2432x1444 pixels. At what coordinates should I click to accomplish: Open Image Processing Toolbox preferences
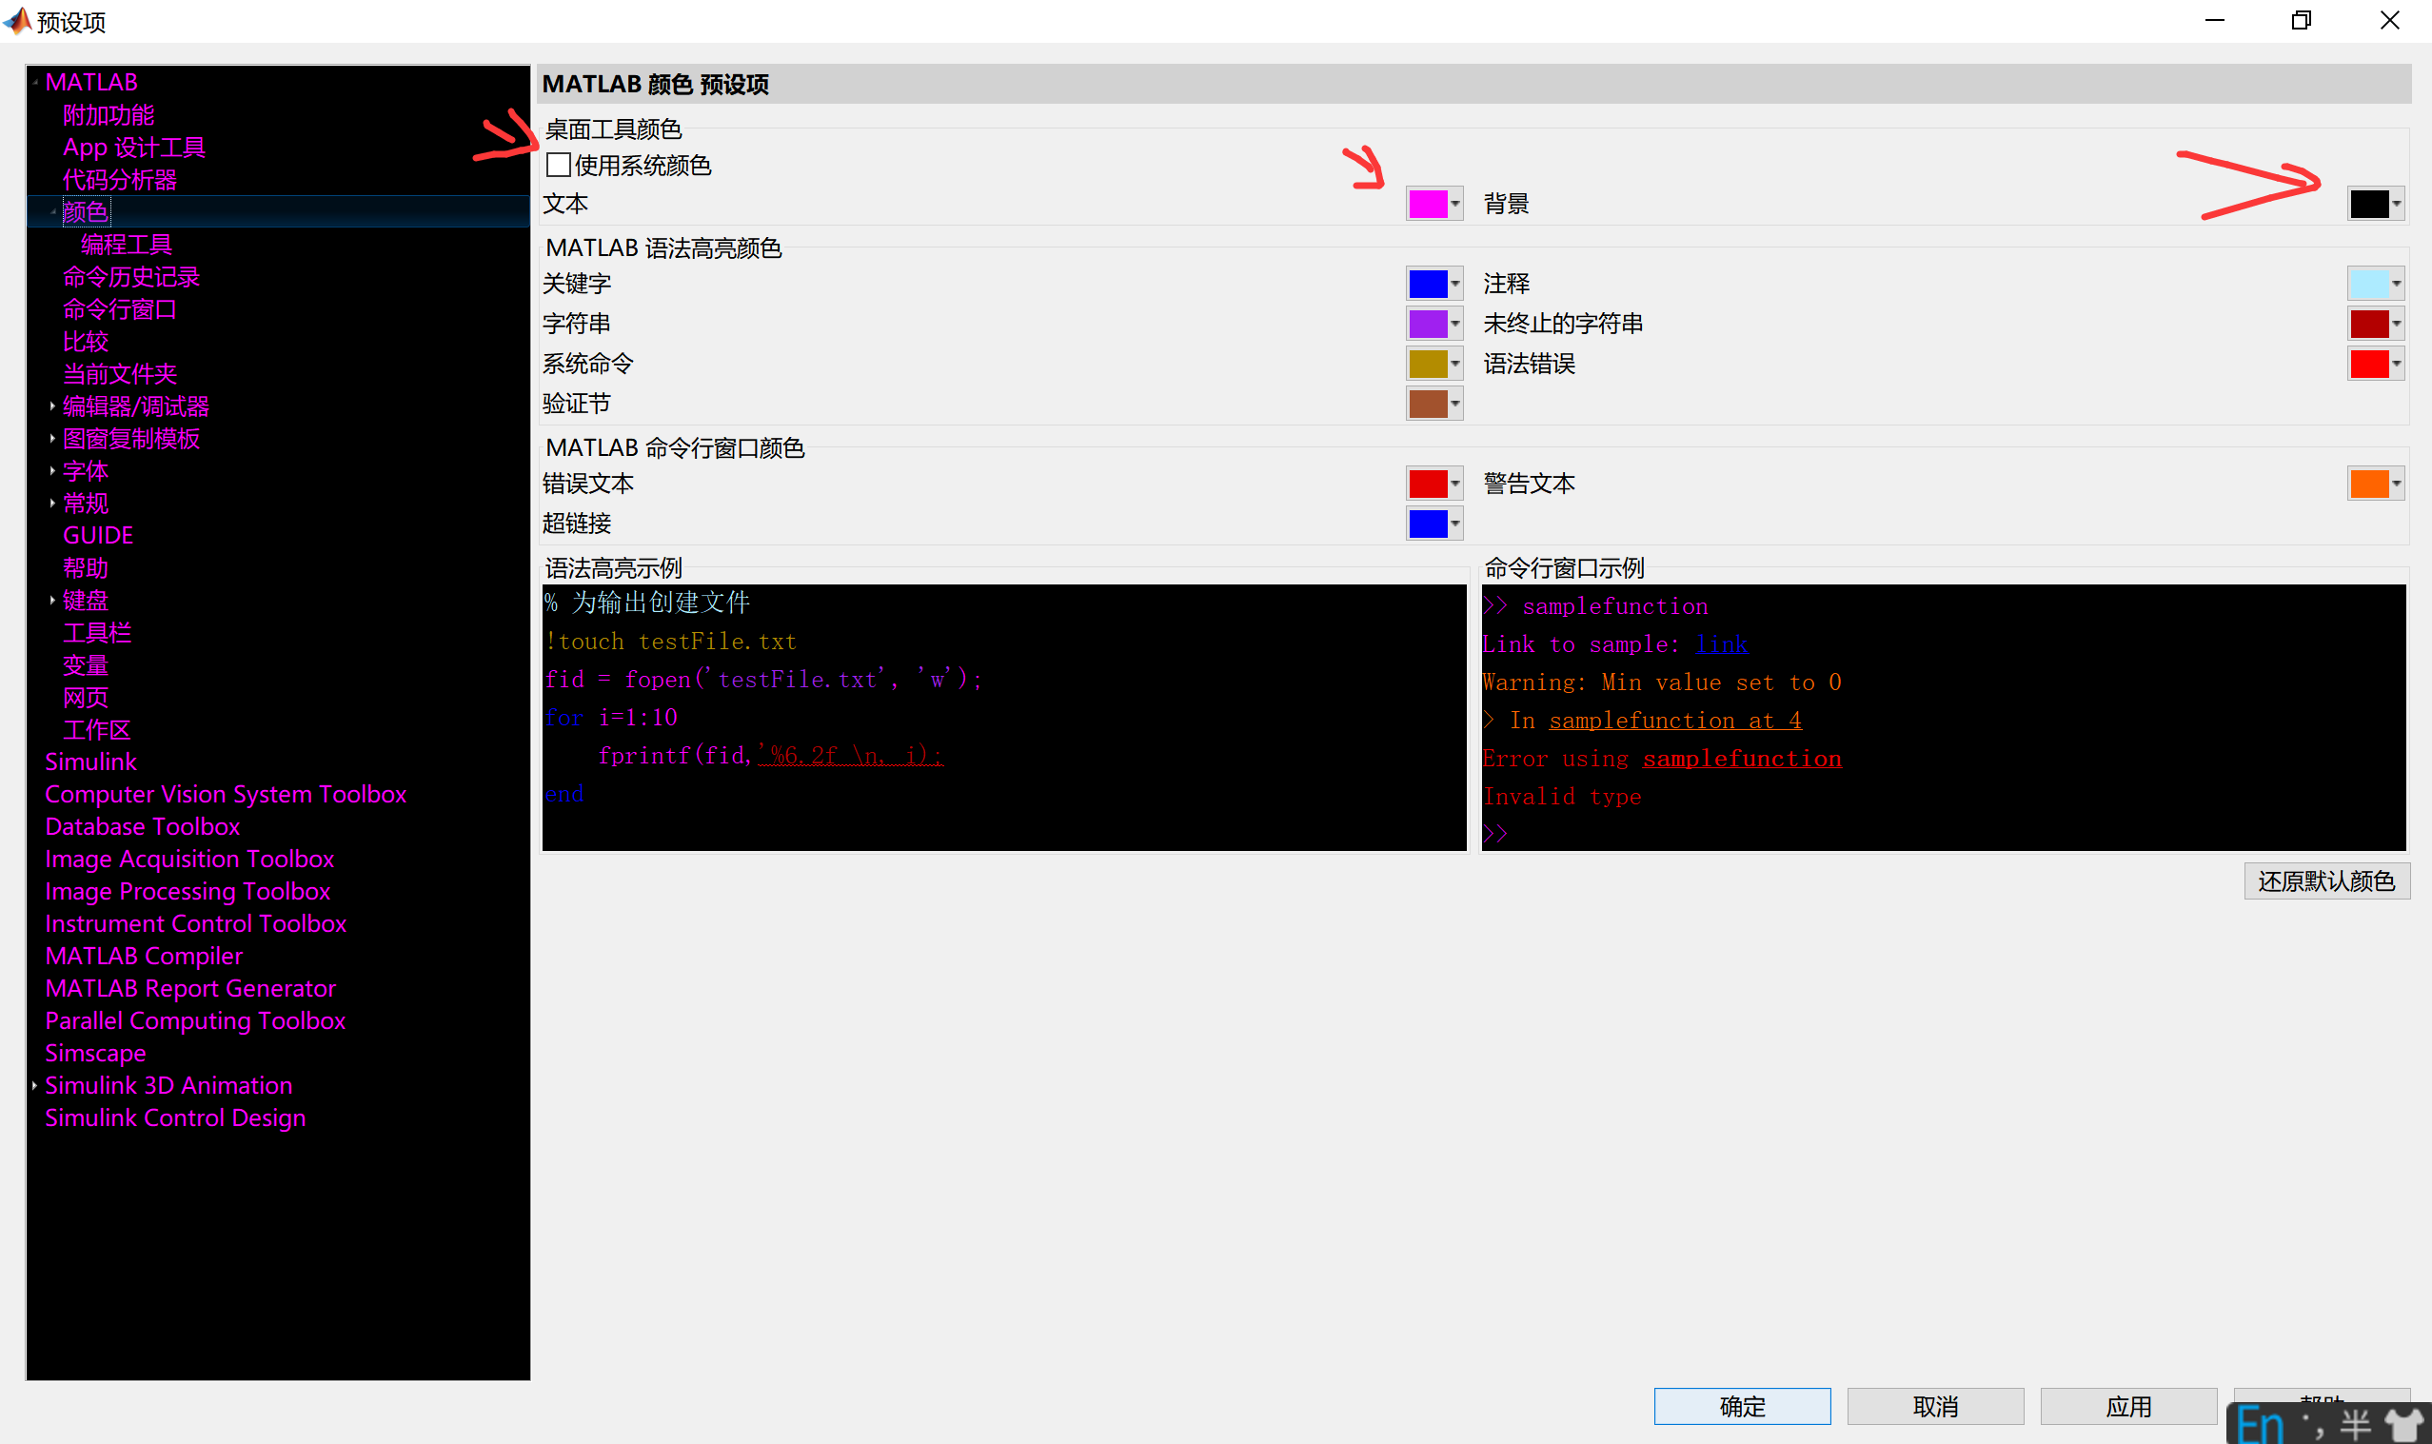click(188, 891)
